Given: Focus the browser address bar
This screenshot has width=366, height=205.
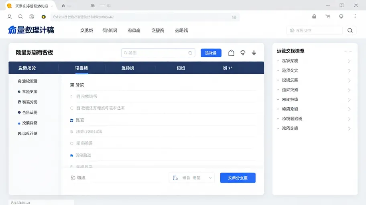Looking at the screenshot, I should pos(145,17).
